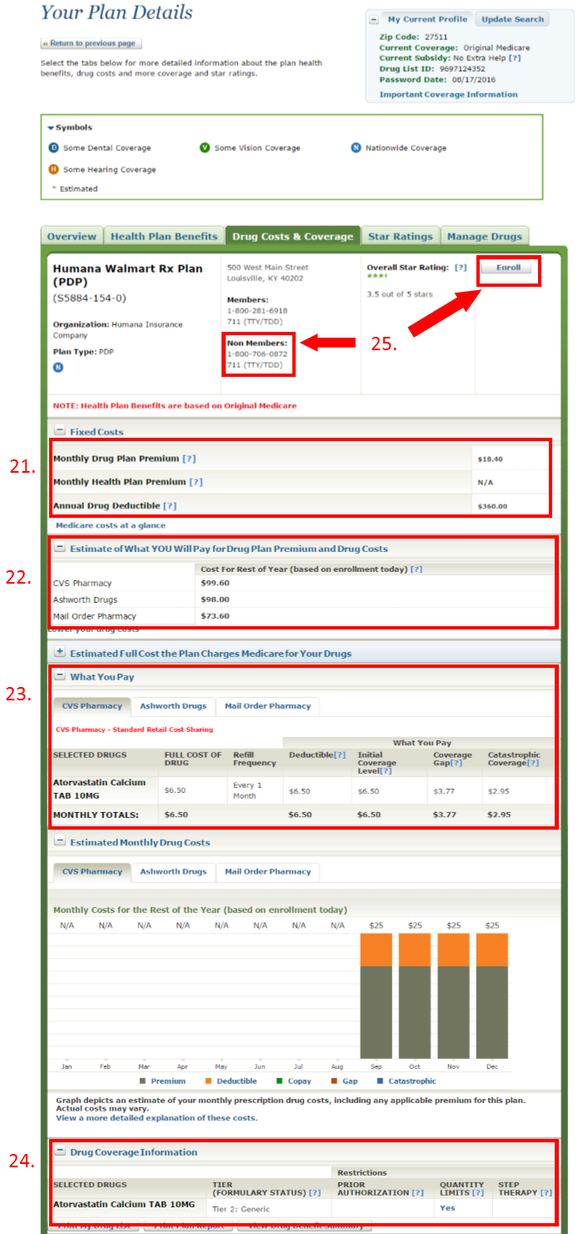Image resolution: width=578 pixels, height=1234 pixels.
Task: Click the Some Dental Coverage D icon
Action: click(54, 148)
